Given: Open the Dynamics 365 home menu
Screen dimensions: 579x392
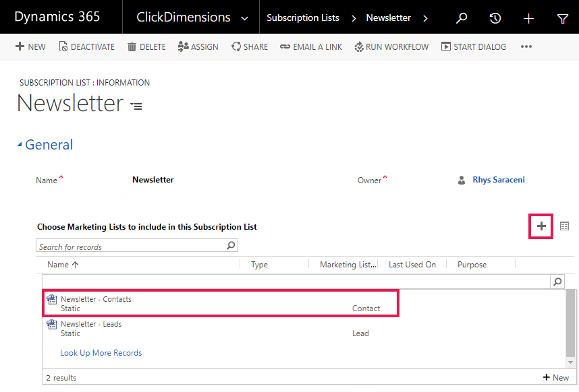Looking at the screenshot, I should click(57, 17).
